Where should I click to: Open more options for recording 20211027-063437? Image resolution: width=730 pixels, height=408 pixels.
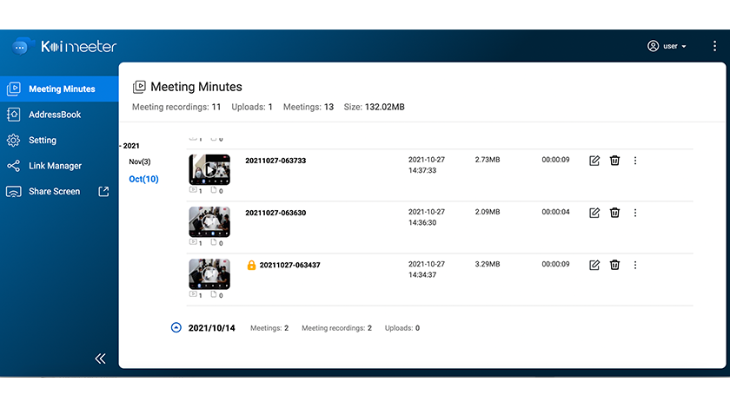[635, 265]
